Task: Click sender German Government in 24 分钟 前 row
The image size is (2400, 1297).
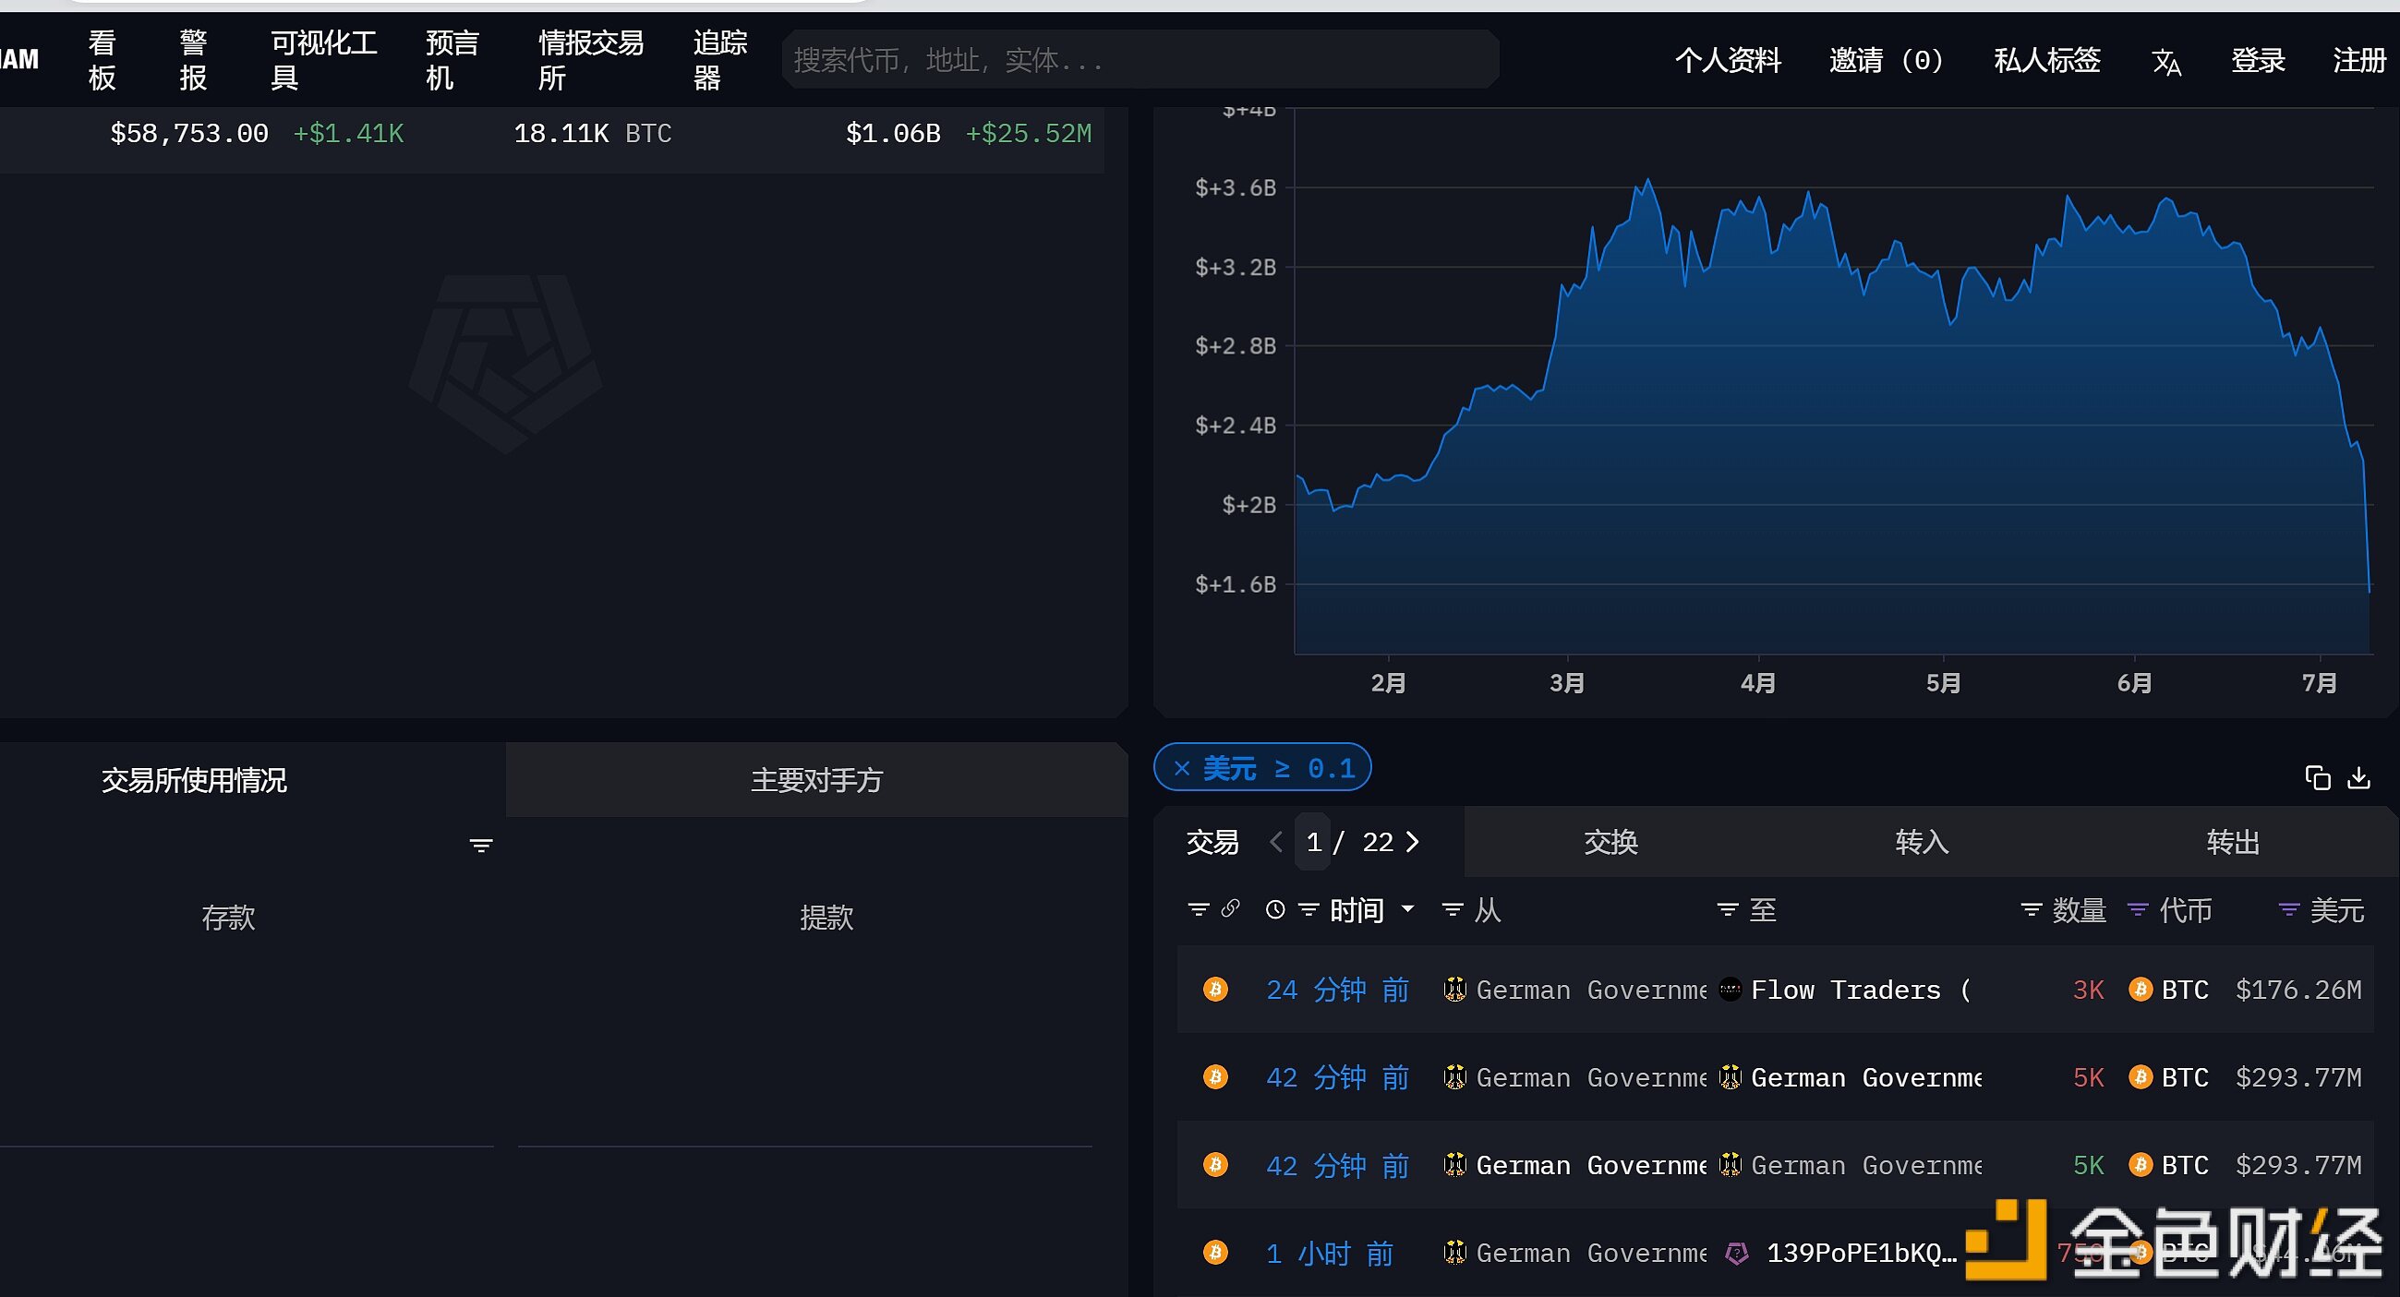Action: (1591, 989)
